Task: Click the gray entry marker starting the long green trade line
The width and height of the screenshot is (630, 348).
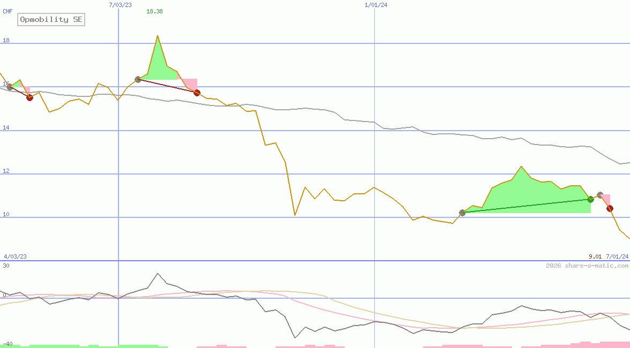Action: coord(462,213)
